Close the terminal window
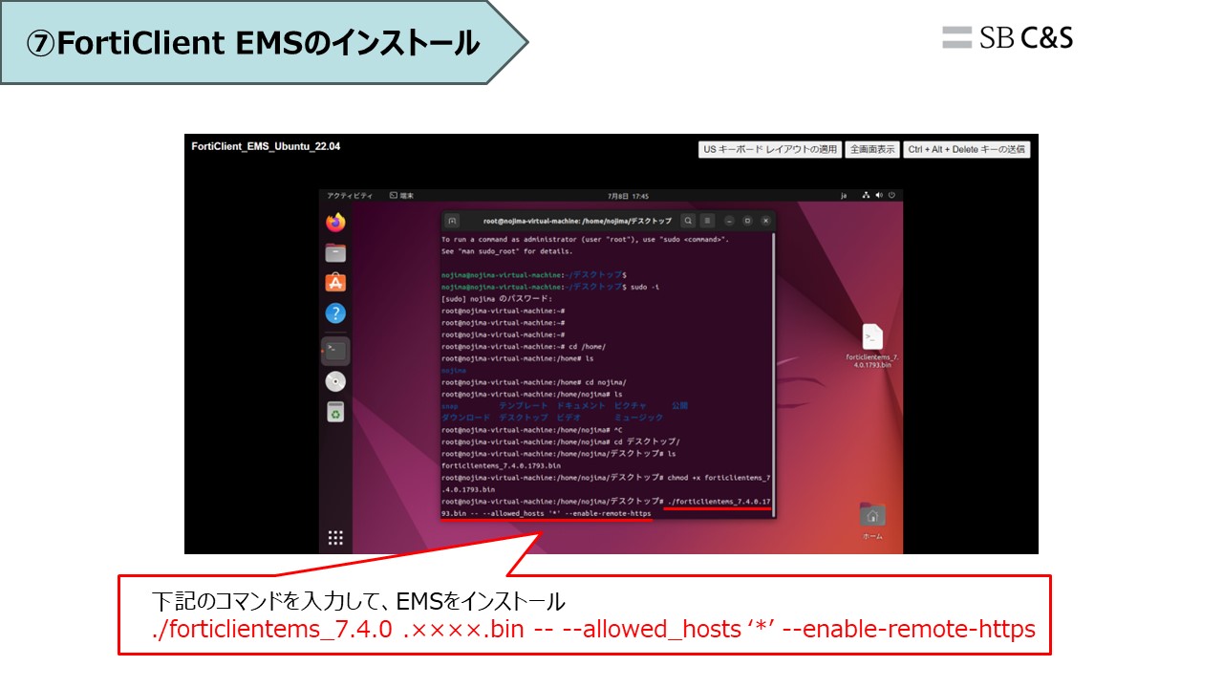This screenshot has width=1223, height=688. tap(765, 221)
